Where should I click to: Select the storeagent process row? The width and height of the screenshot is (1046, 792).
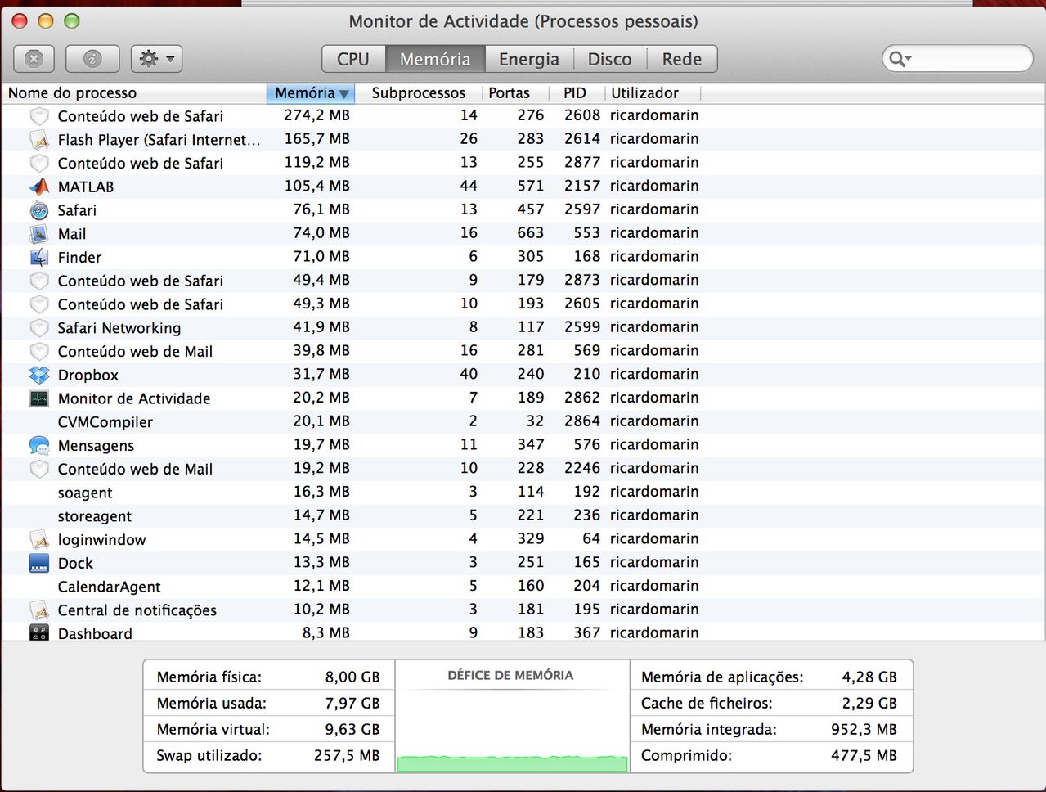pyautogui.click(x=523, y=516)
